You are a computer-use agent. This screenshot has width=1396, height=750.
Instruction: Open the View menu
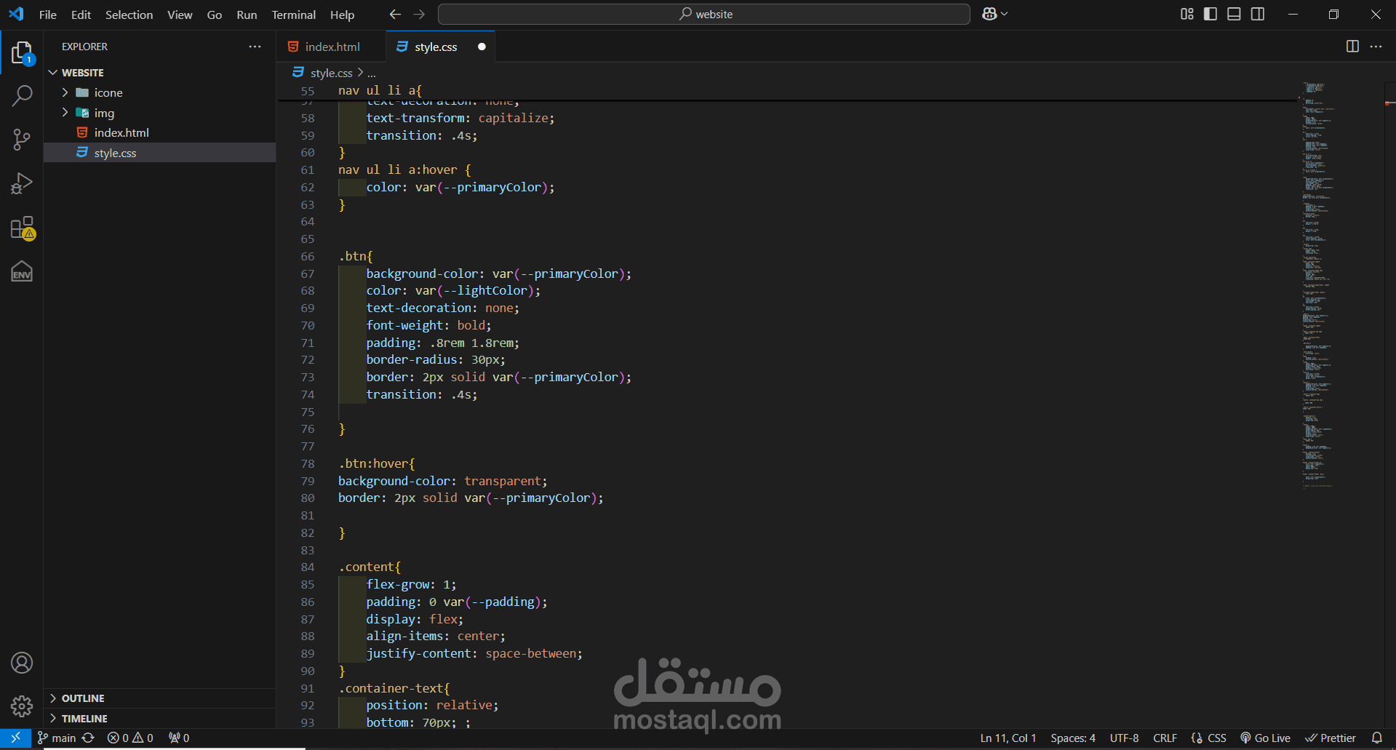point(180,15)
